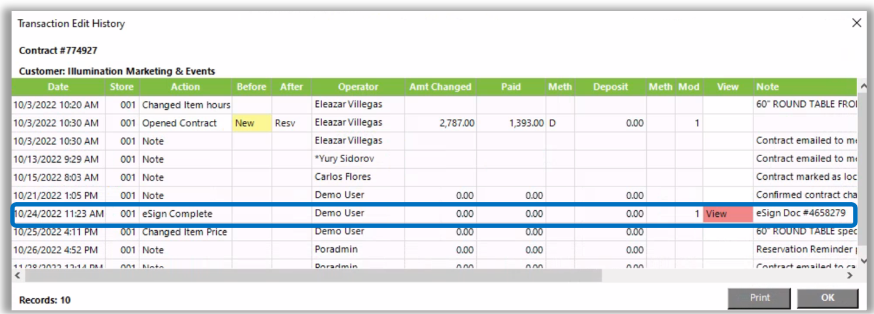
Task: Select the Operator column header
Action: pyautogui.click(x=358, y=87)
